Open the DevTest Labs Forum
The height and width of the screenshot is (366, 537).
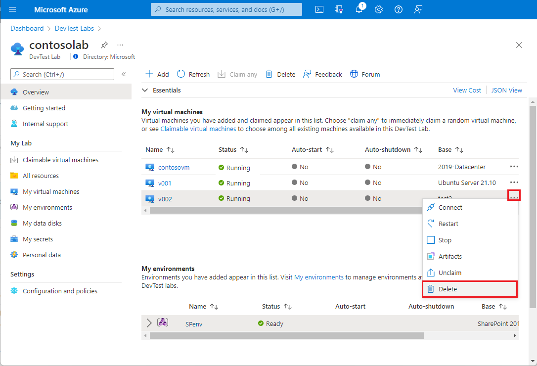tap(365, 74)
